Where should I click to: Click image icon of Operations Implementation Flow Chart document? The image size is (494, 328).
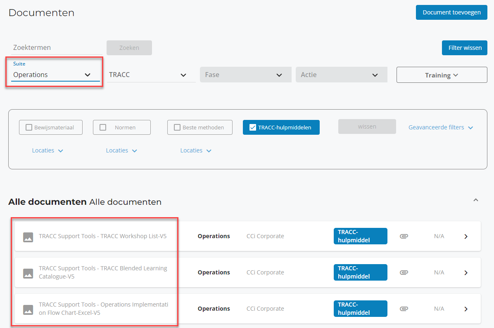[28, 309]
